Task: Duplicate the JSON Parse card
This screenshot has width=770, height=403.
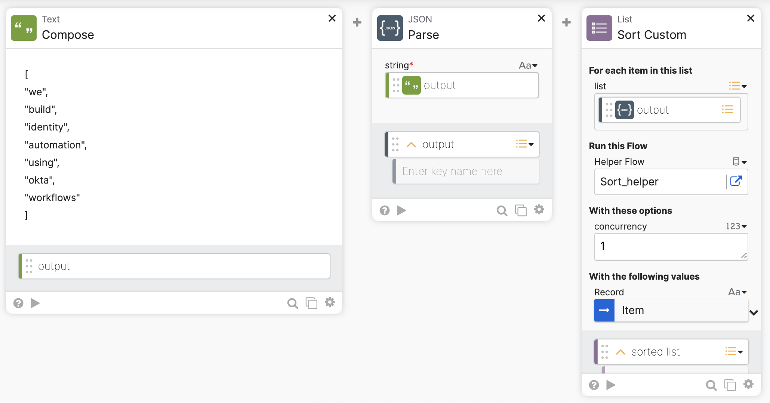Action: [521, 210]
